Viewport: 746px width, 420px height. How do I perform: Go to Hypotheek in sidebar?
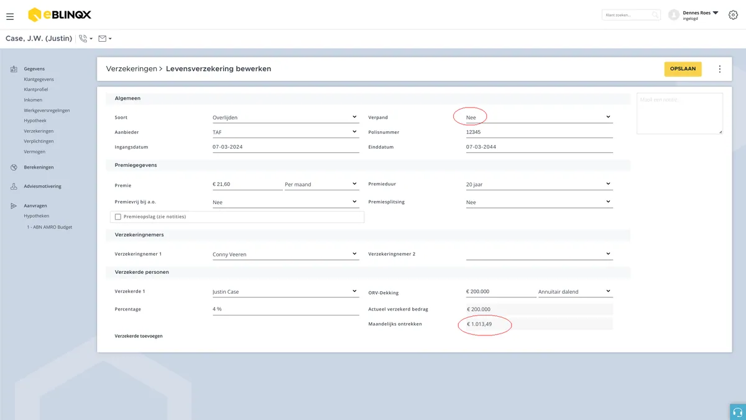tap(35, 121)
